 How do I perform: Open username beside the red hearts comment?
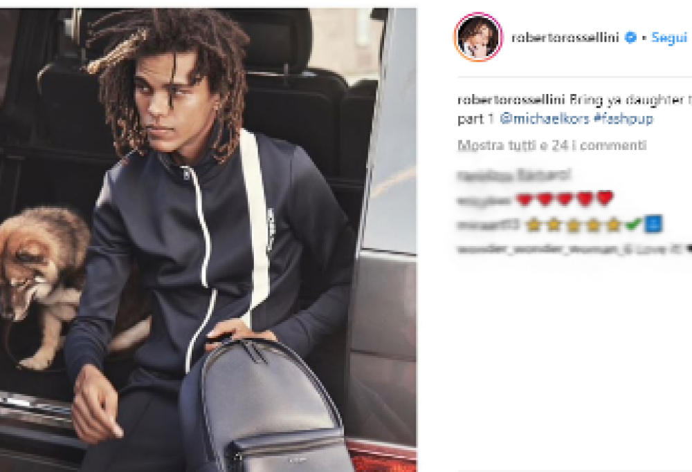point(484,200)
